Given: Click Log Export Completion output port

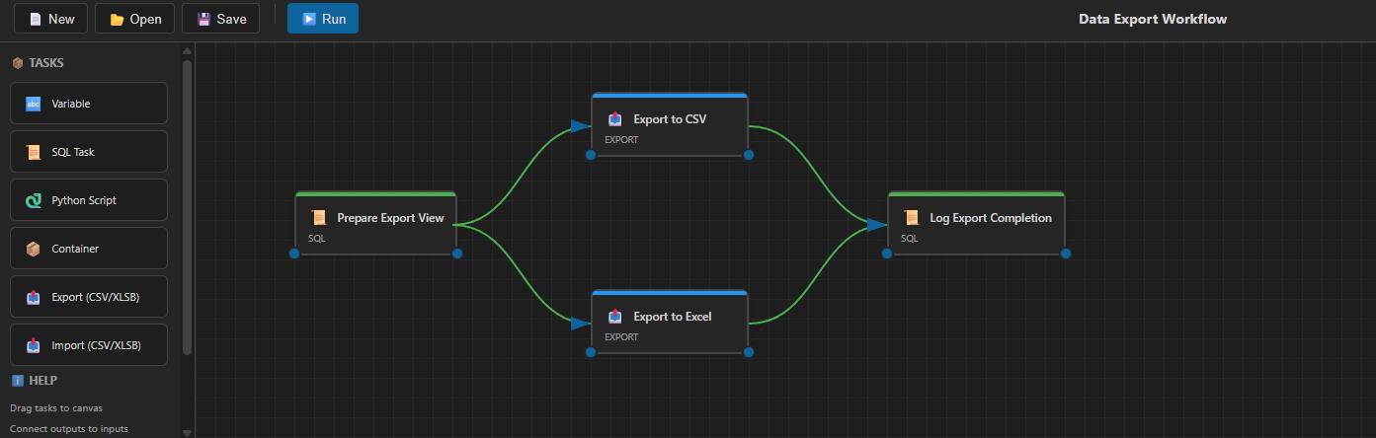Looking at the screenshot, I should coord(1066,254).
